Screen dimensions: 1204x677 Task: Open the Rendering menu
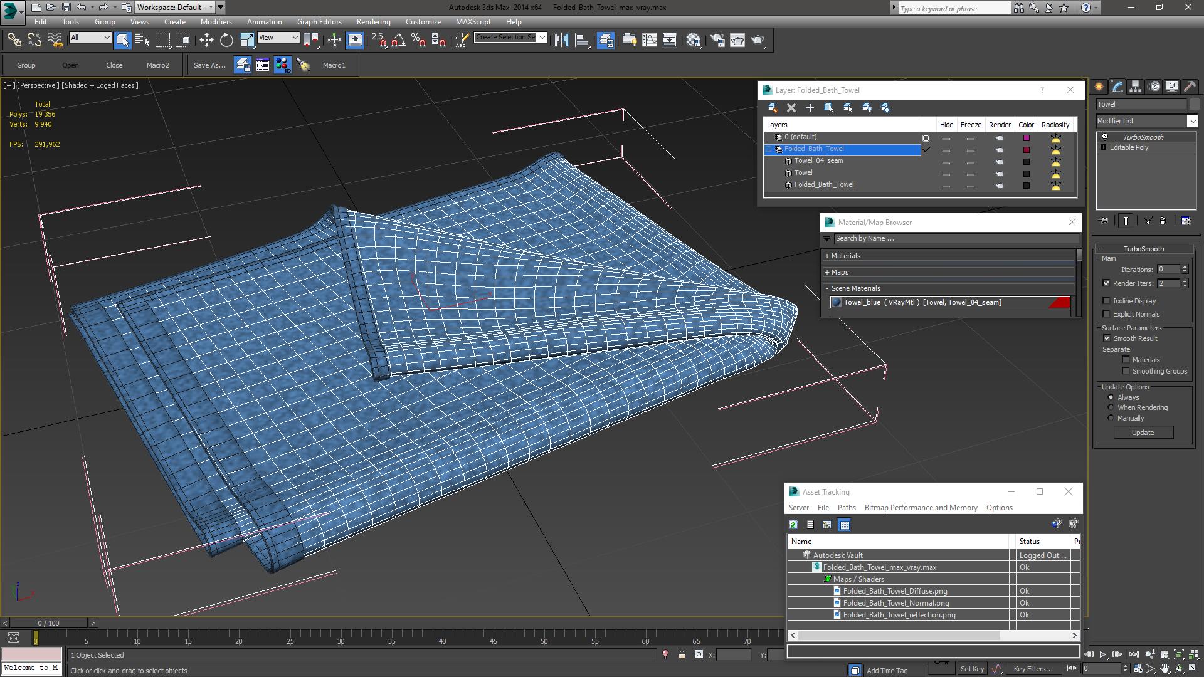tap(373, 21)
